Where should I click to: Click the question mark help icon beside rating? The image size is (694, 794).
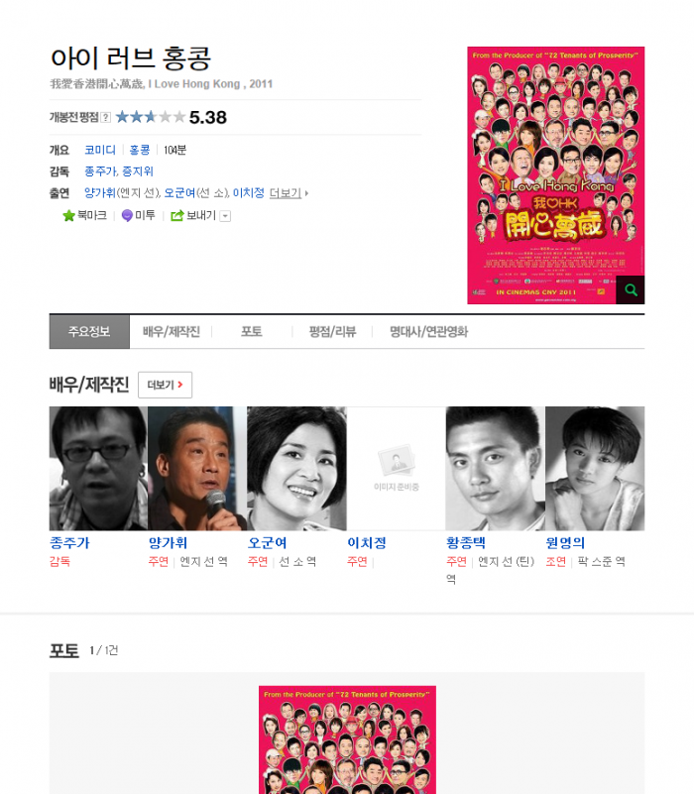[x=105, y=118]
